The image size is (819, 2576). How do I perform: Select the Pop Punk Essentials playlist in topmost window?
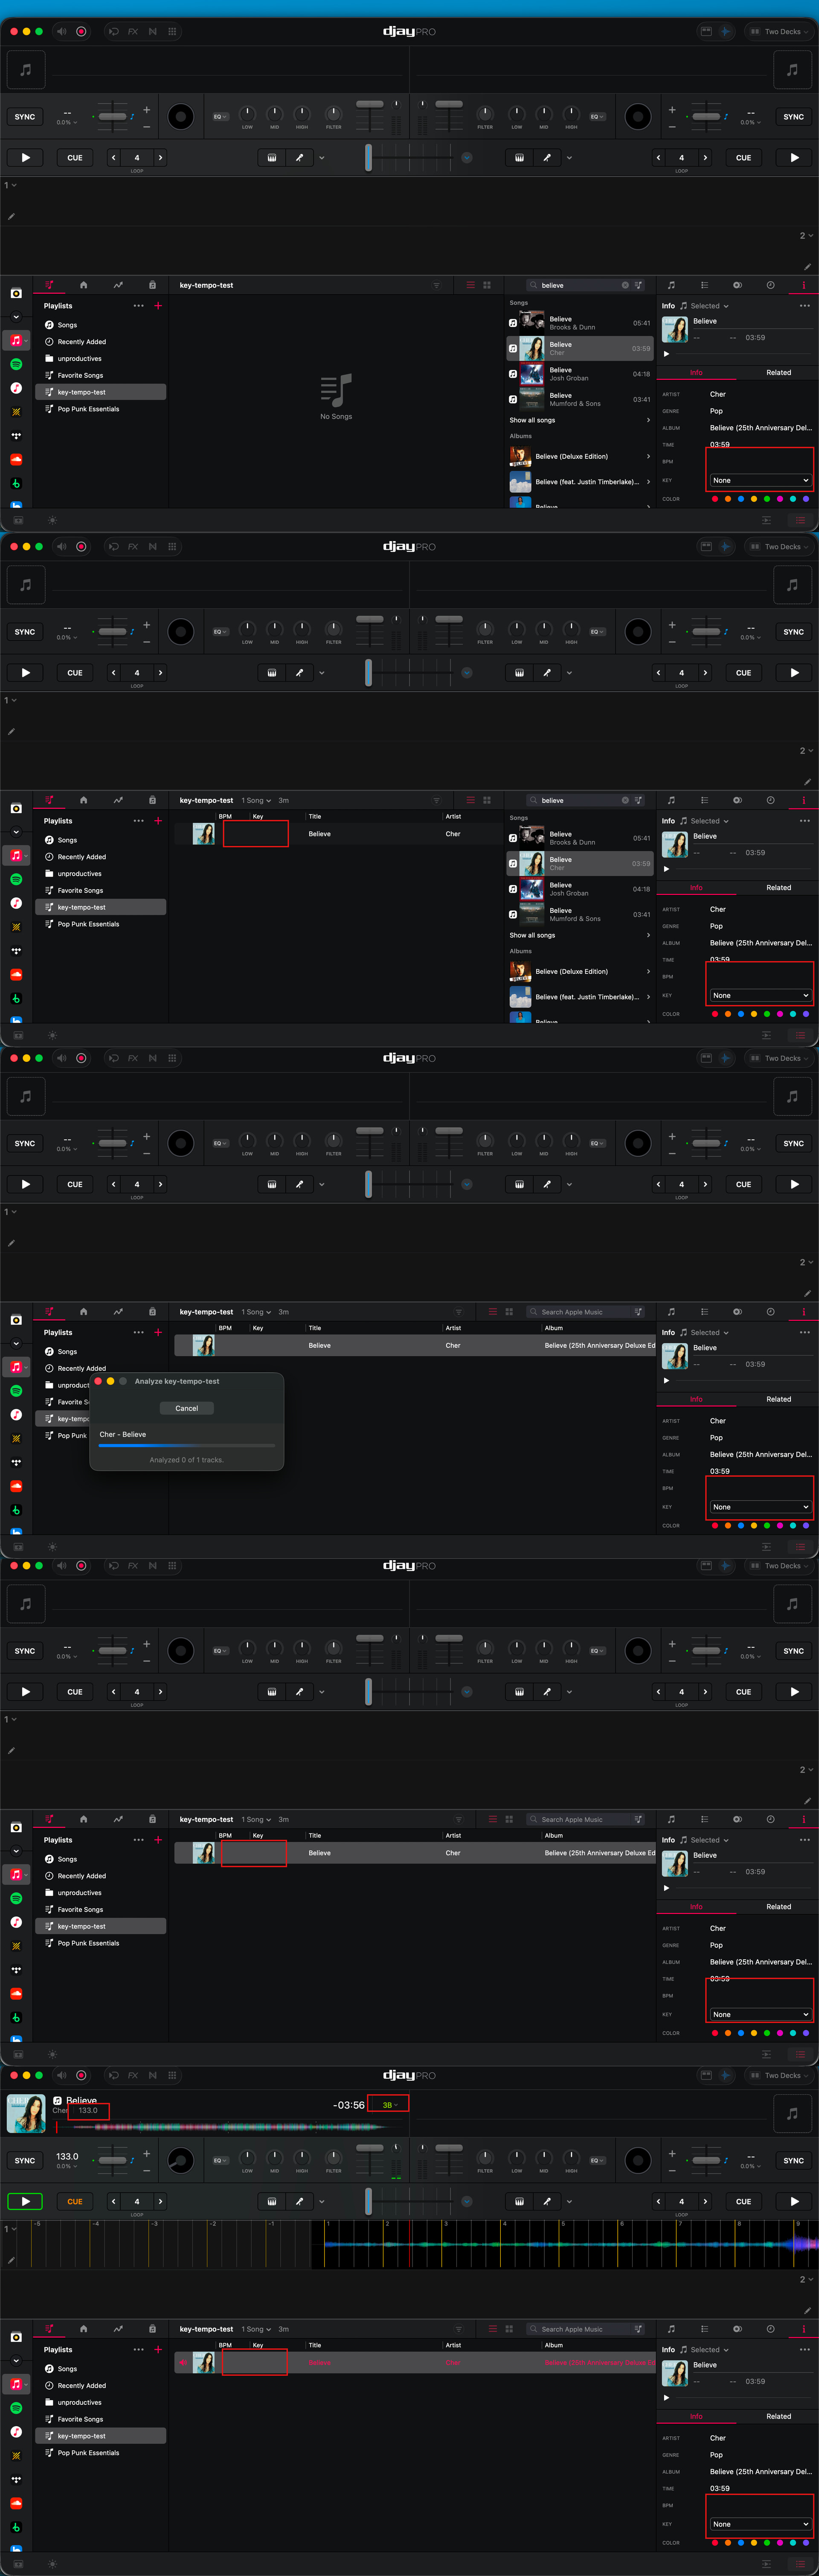click(x=88, y=409)
